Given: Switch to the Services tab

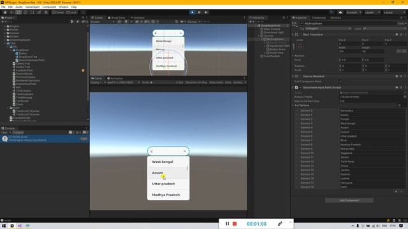Looking at the screenshot, I should click(x=335, y=18).
